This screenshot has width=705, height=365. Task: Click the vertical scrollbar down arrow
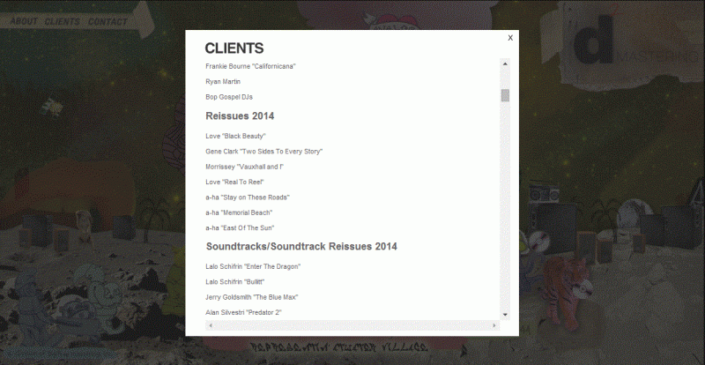click(505, 315)
